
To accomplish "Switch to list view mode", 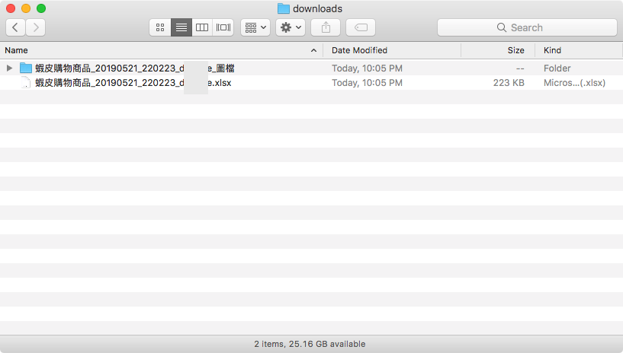I will tap(181, 27).
